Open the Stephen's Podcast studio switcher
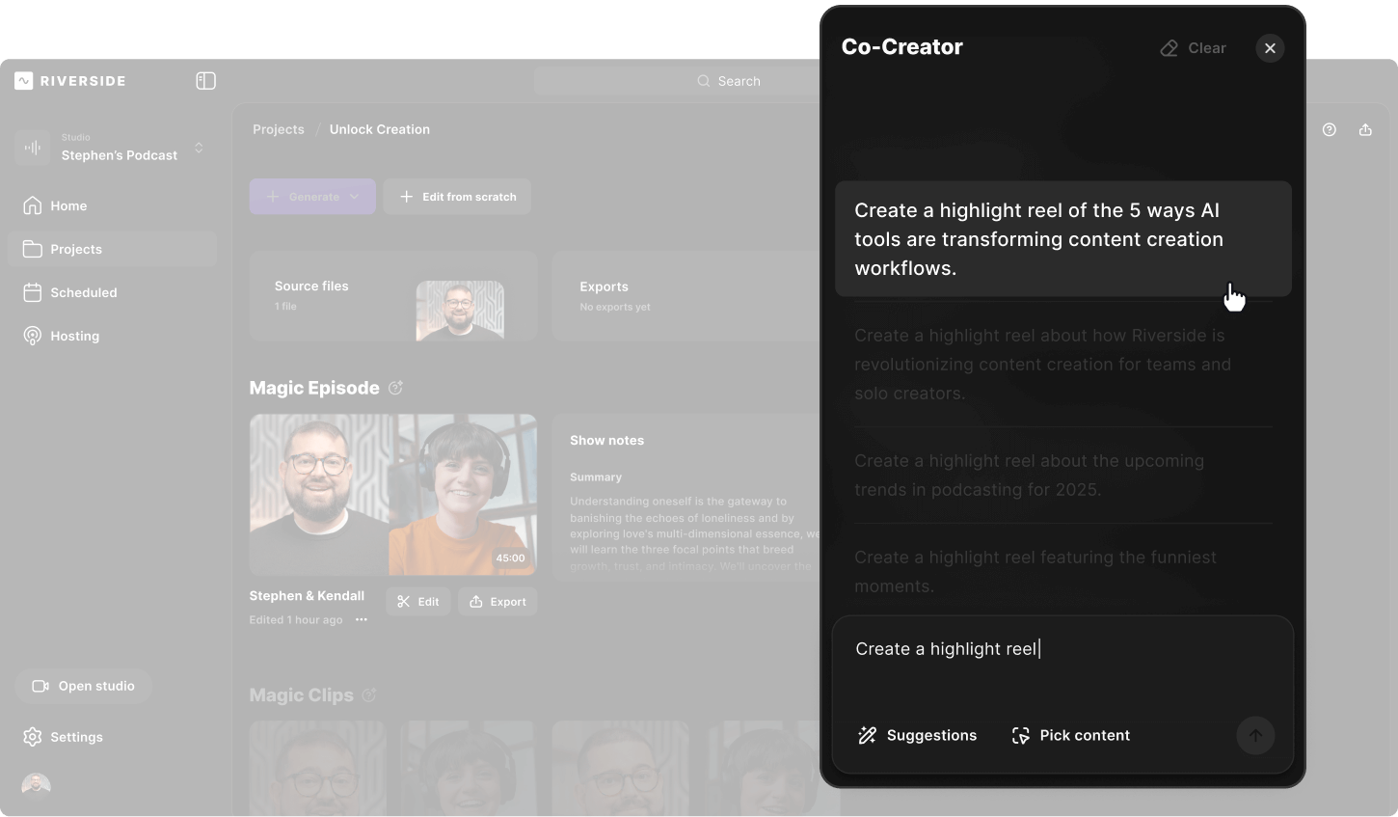 point(112,148)
